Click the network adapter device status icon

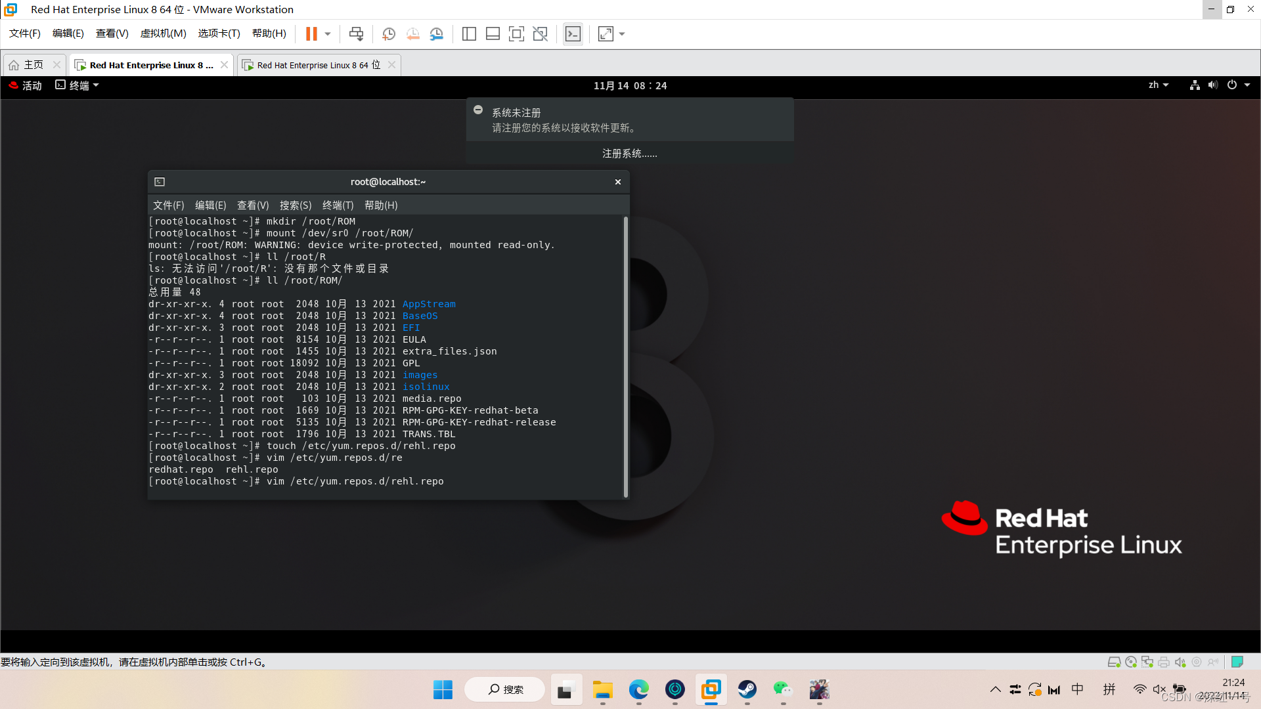[x=1147, y=662]
